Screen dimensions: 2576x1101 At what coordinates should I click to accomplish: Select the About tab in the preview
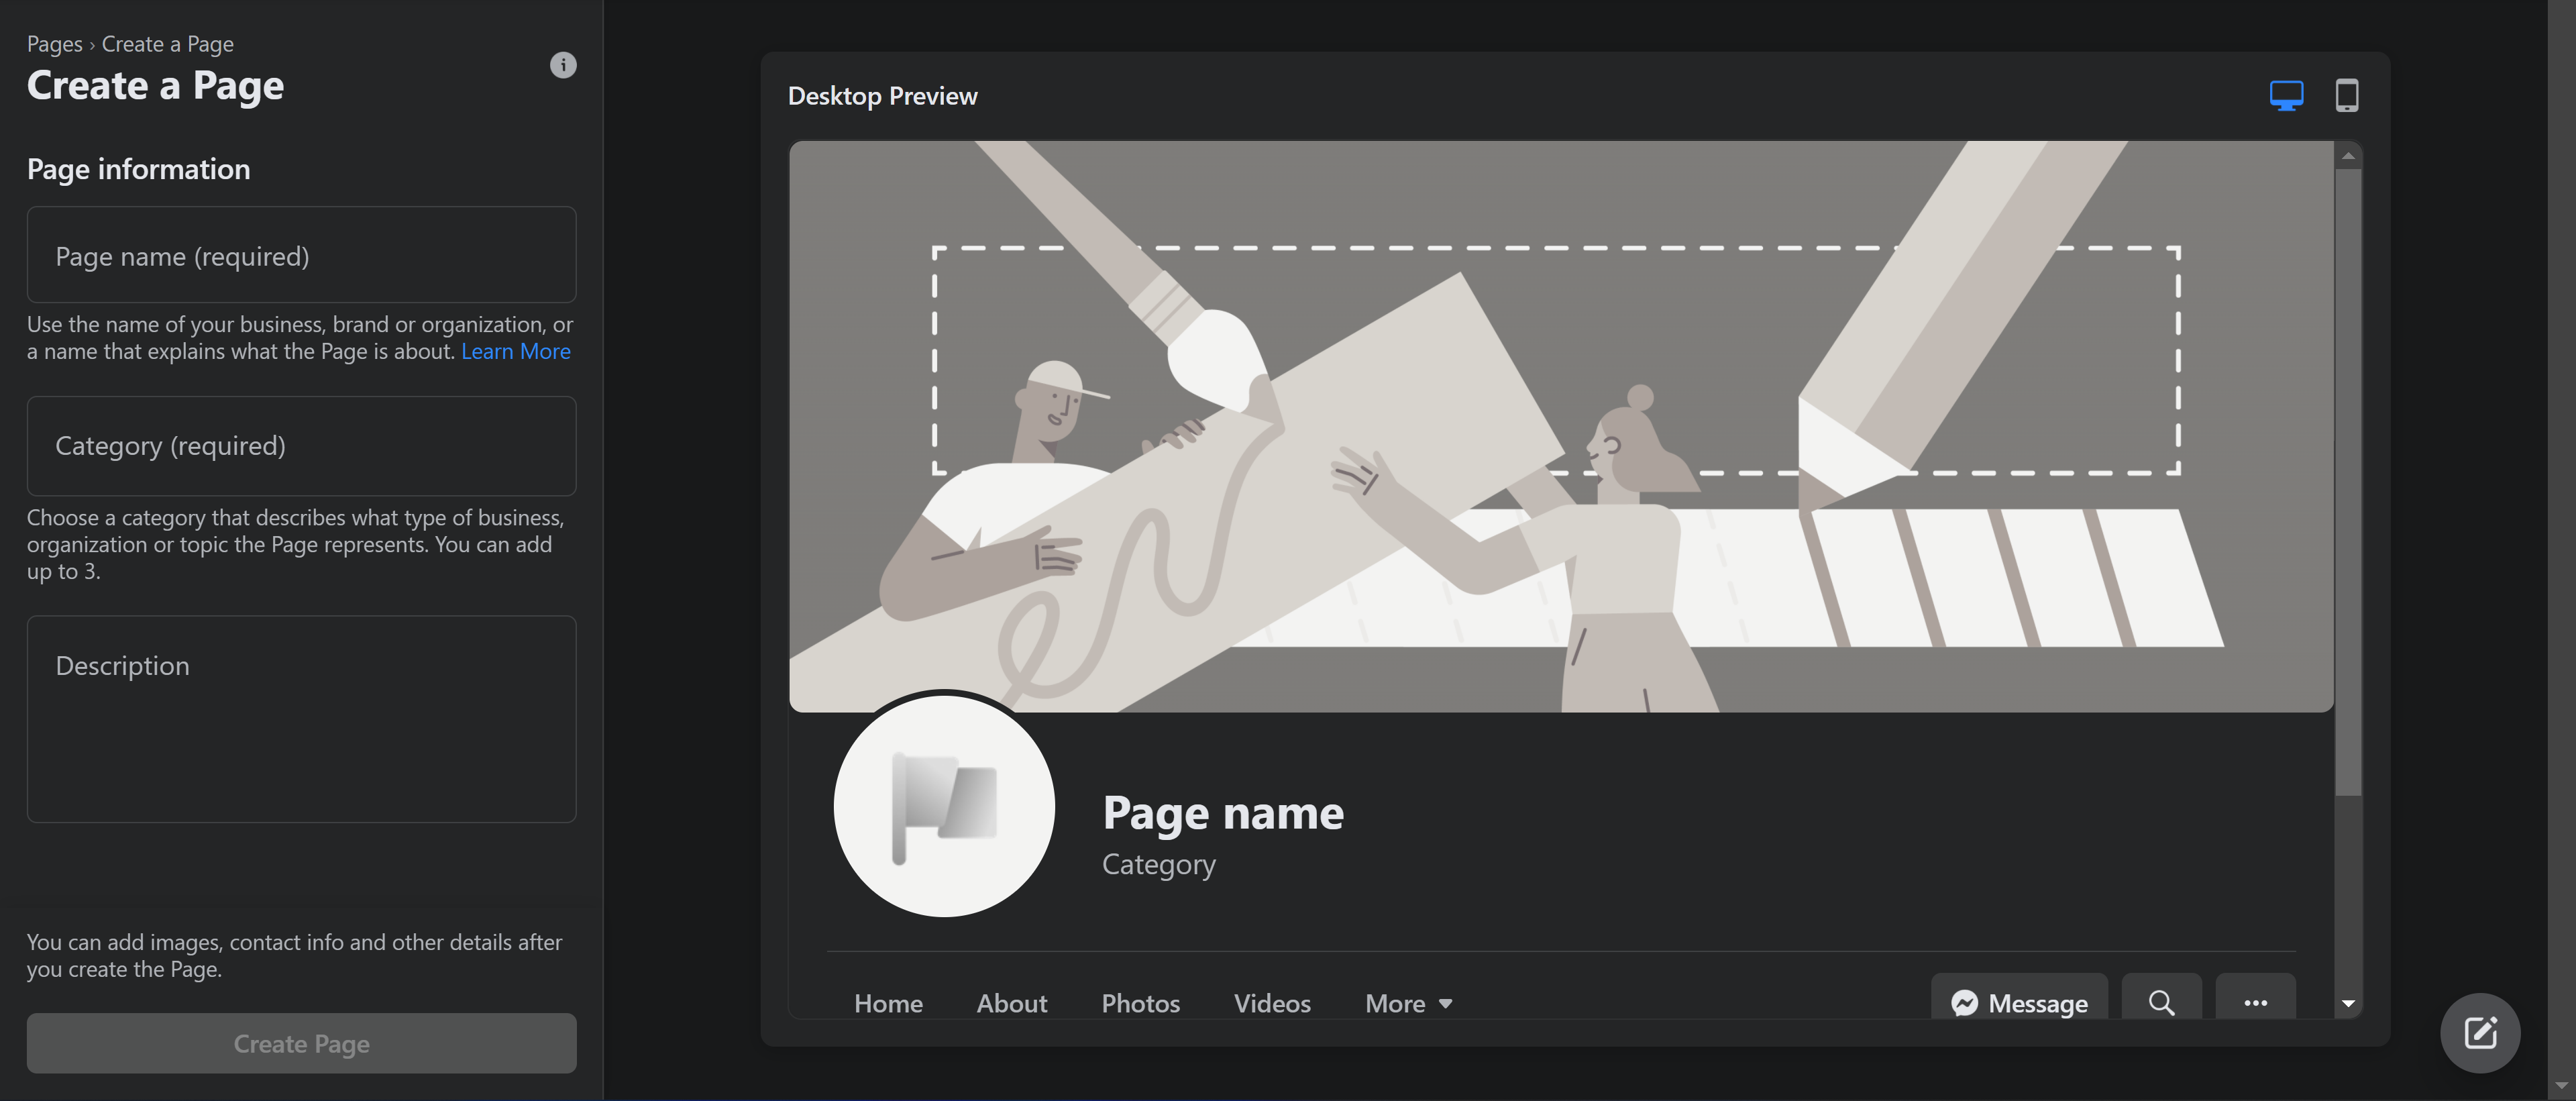point(1011,1003)
